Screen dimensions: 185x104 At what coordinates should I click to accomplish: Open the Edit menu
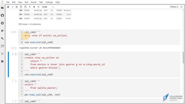point(14,2)
